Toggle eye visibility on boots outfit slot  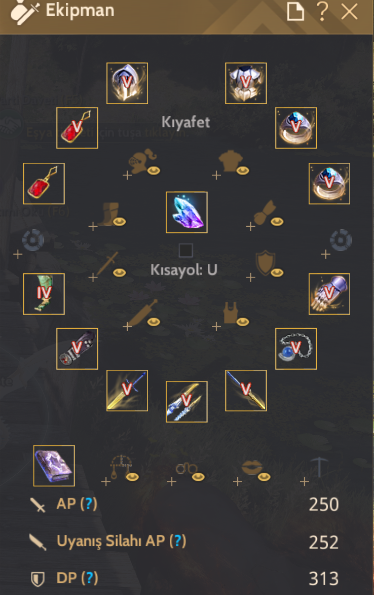[120, 221]
